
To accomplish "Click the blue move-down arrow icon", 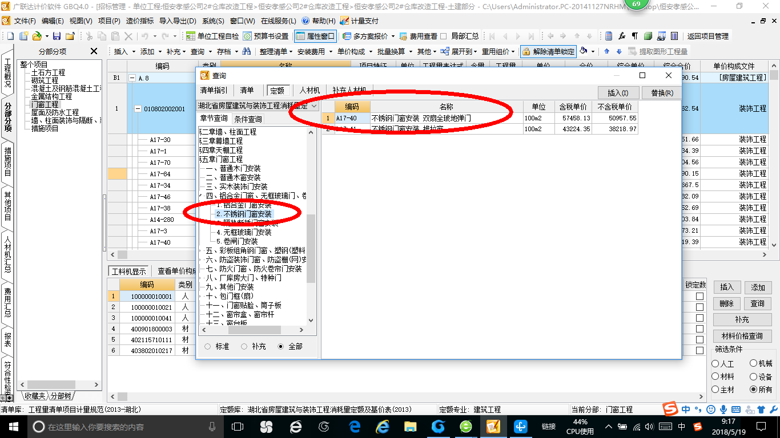I will [x=619, y=51].
